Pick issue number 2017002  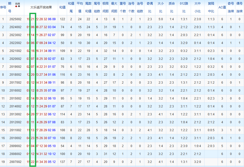click(15, 83)
